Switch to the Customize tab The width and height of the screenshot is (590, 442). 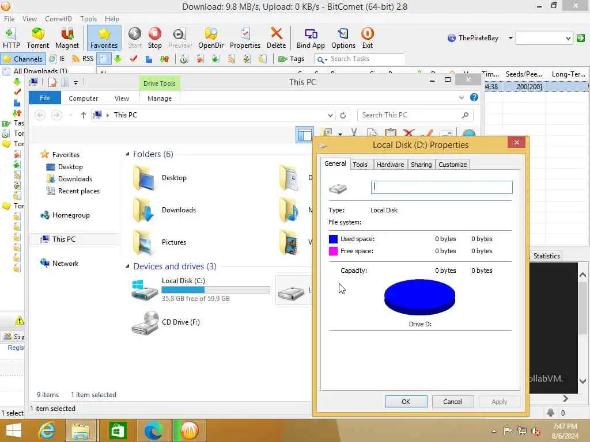[452, 165]
